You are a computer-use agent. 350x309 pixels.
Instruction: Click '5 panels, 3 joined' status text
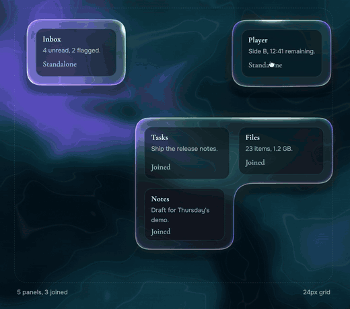coord(42,292)
